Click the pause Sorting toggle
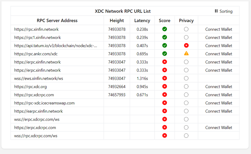The width and height of the screenshot is (251, 154). tap(223, 11)
